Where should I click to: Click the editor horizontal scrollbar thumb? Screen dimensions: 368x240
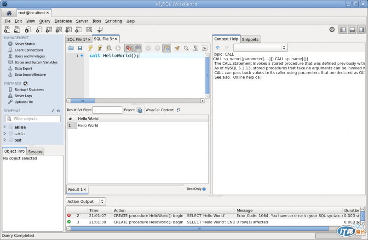pos(83,101)
